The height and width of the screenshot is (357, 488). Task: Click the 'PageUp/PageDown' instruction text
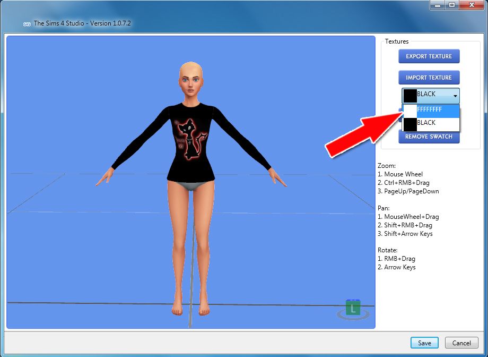(412, 191)
